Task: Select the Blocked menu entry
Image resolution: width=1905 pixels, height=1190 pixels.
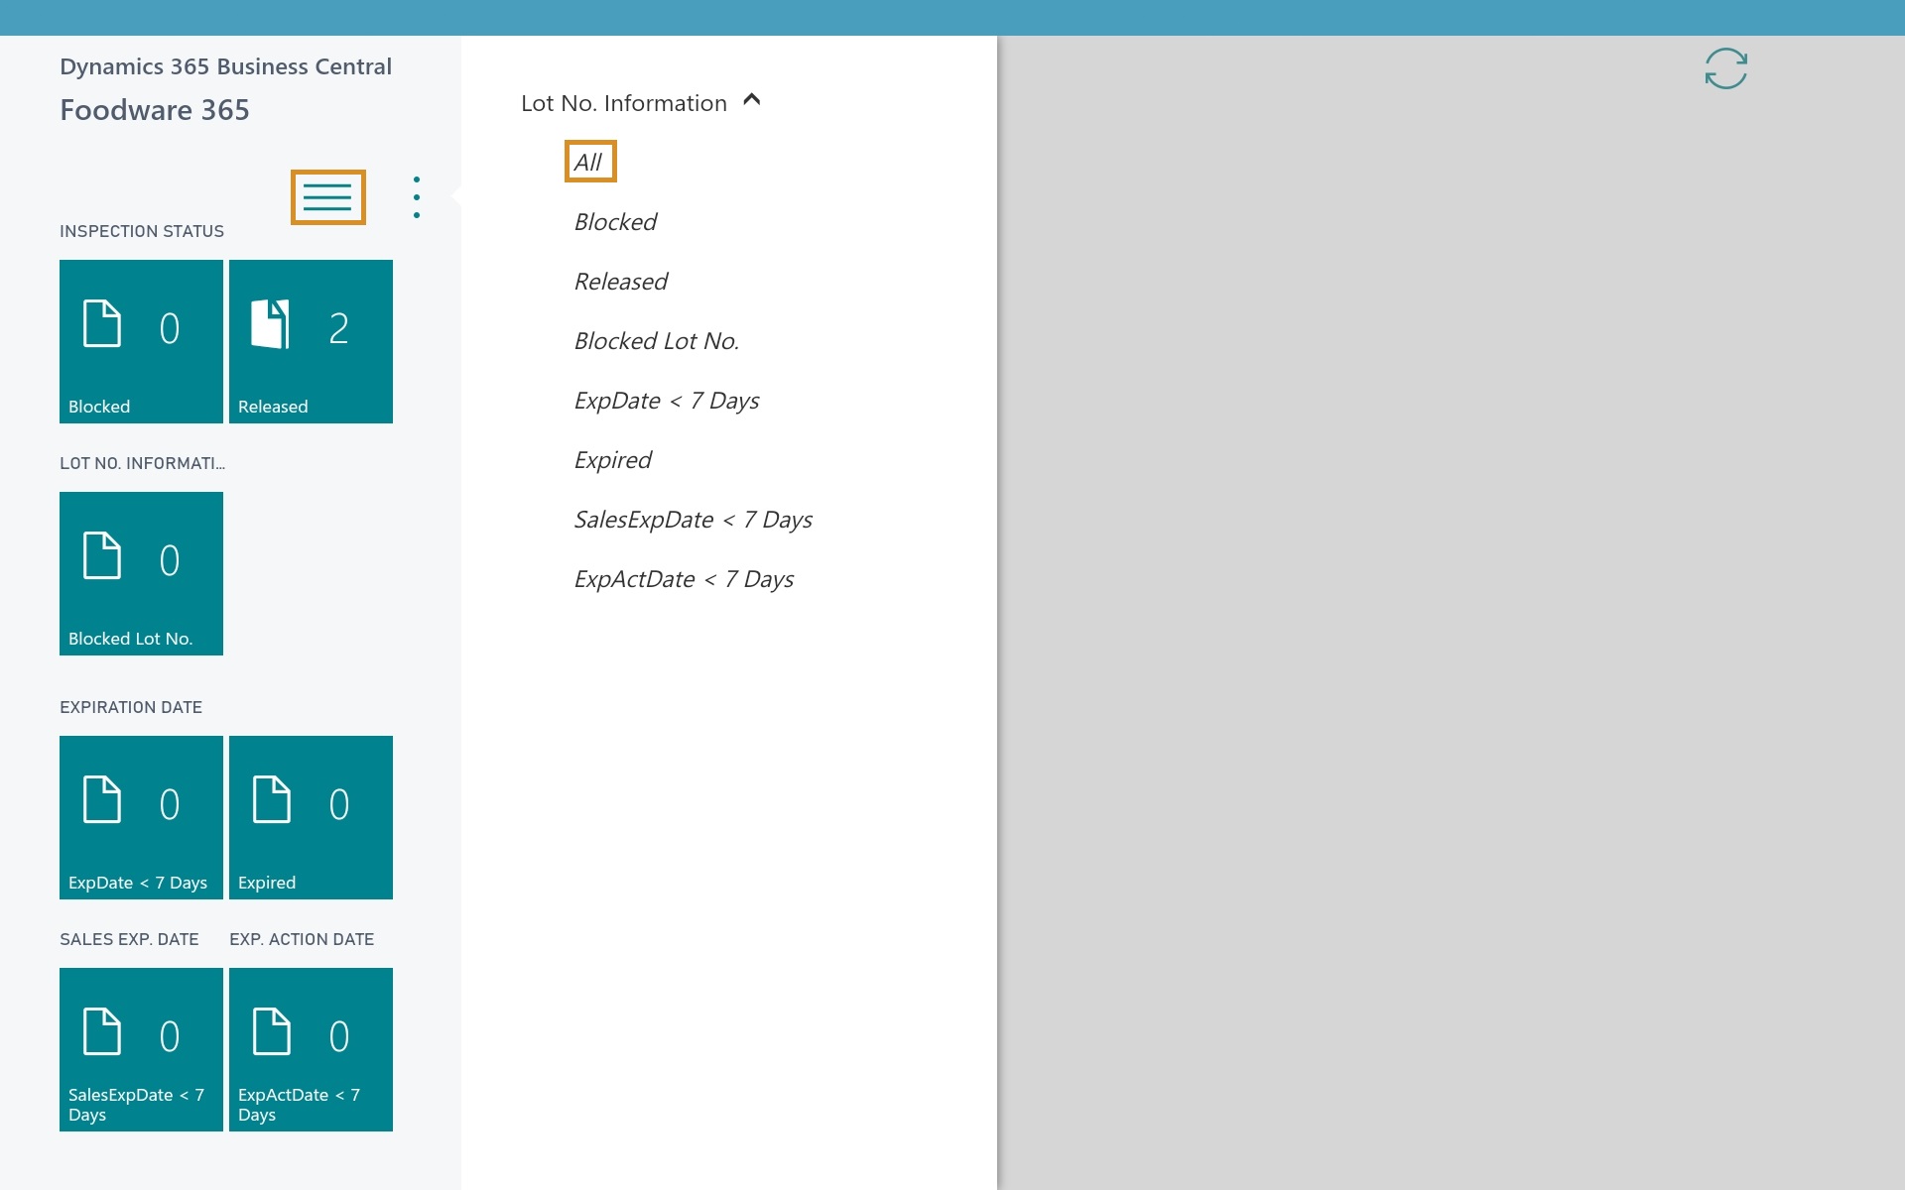Action: pyautogui.click(x=615, y=222)
